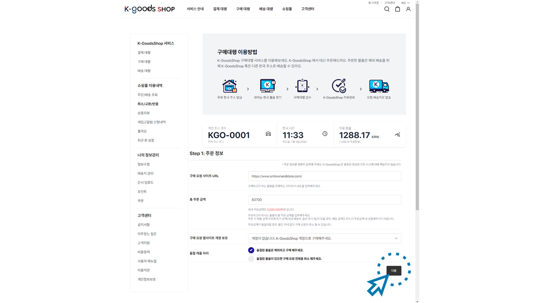Select option to cancel entire order if sold out
Viewport: 540px width, 303px height.
(x=251, y=259)
